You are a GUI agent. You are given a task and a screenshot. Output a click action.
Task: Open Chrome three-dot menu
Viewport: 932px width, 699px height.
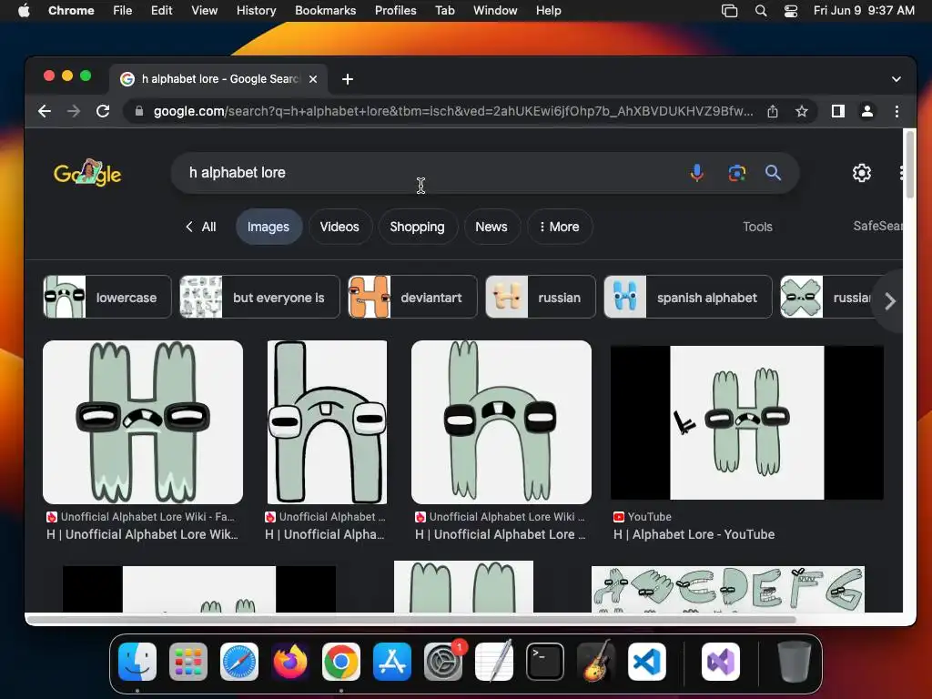[897, 111]
